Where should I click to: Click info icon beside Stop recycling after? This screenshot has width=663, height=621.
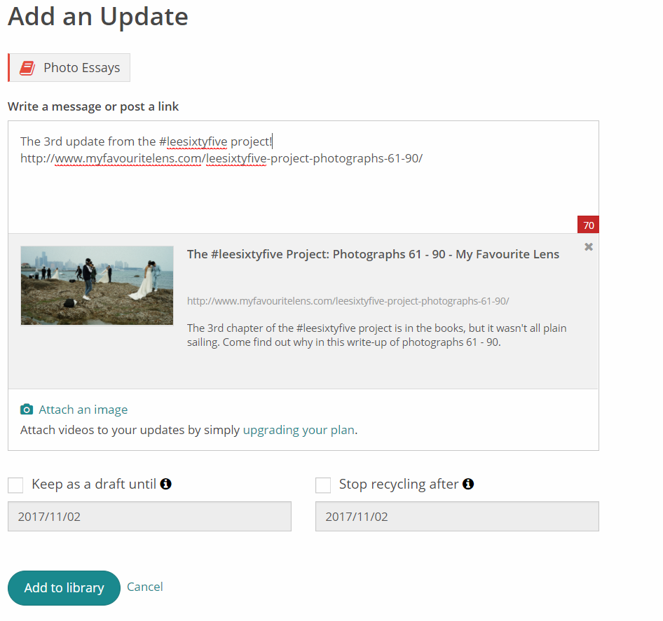[468, 484]
